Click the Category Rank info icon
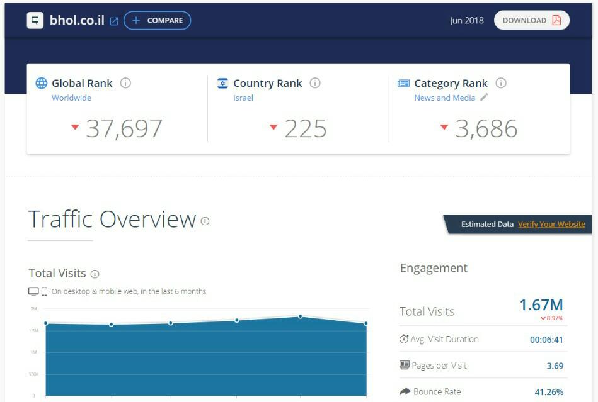 [x=501, y=83]
